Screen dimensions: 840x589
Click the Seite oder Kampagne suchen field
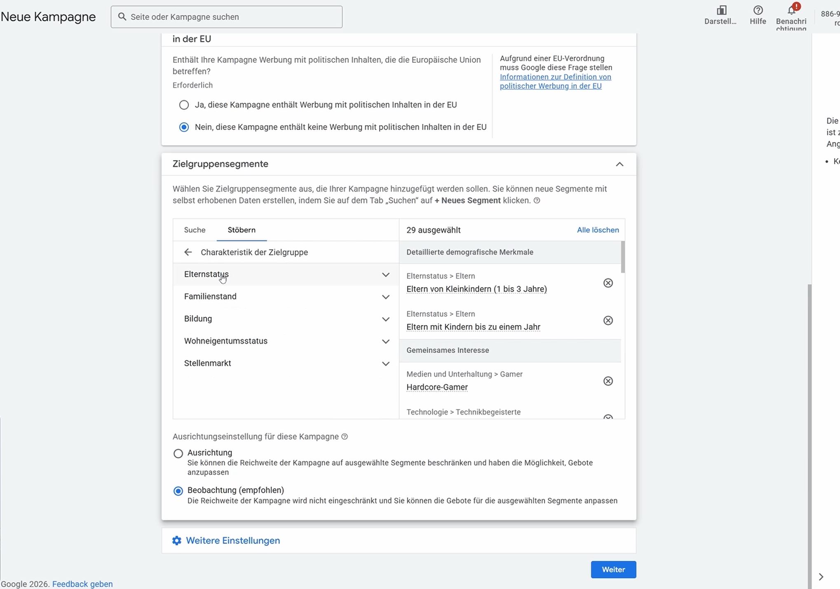(x=226, y=17)
